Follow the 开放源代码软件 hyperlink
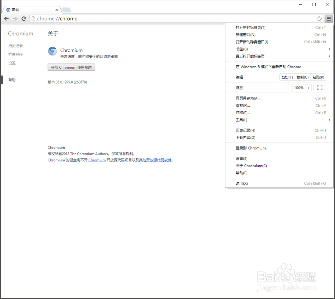335x299 pixels. click(159, 160)
